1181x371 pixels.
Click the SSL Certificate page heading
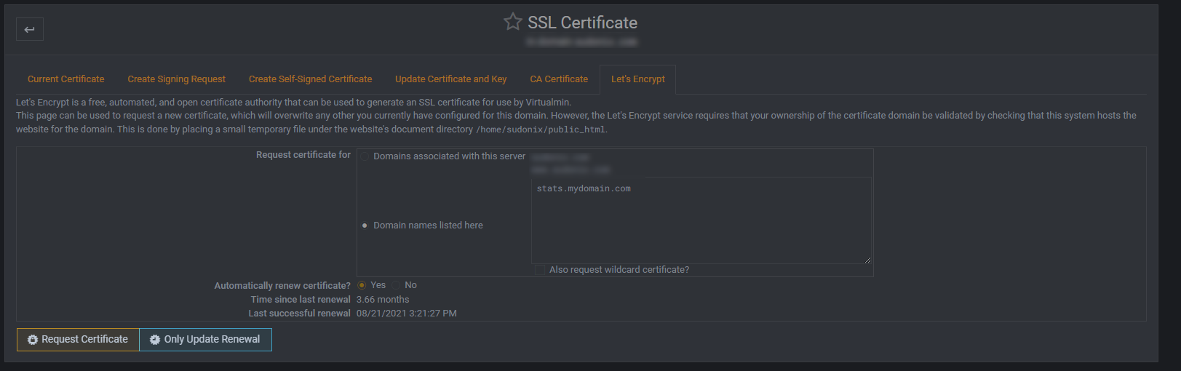coord(582,23)
